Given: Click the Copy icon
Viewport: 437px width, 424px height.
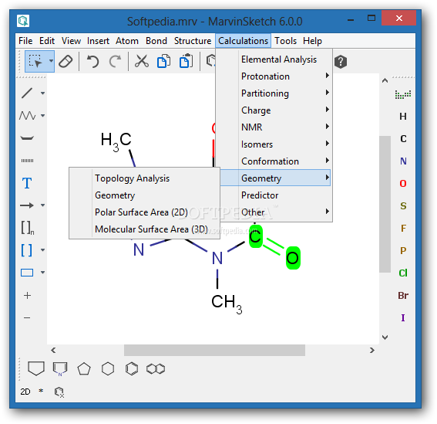Looking at the screenshot, I should tap(164, 61).
